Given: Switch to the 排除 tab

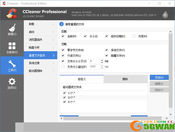Looking at the screenshot, I should [x=125, y=79].
